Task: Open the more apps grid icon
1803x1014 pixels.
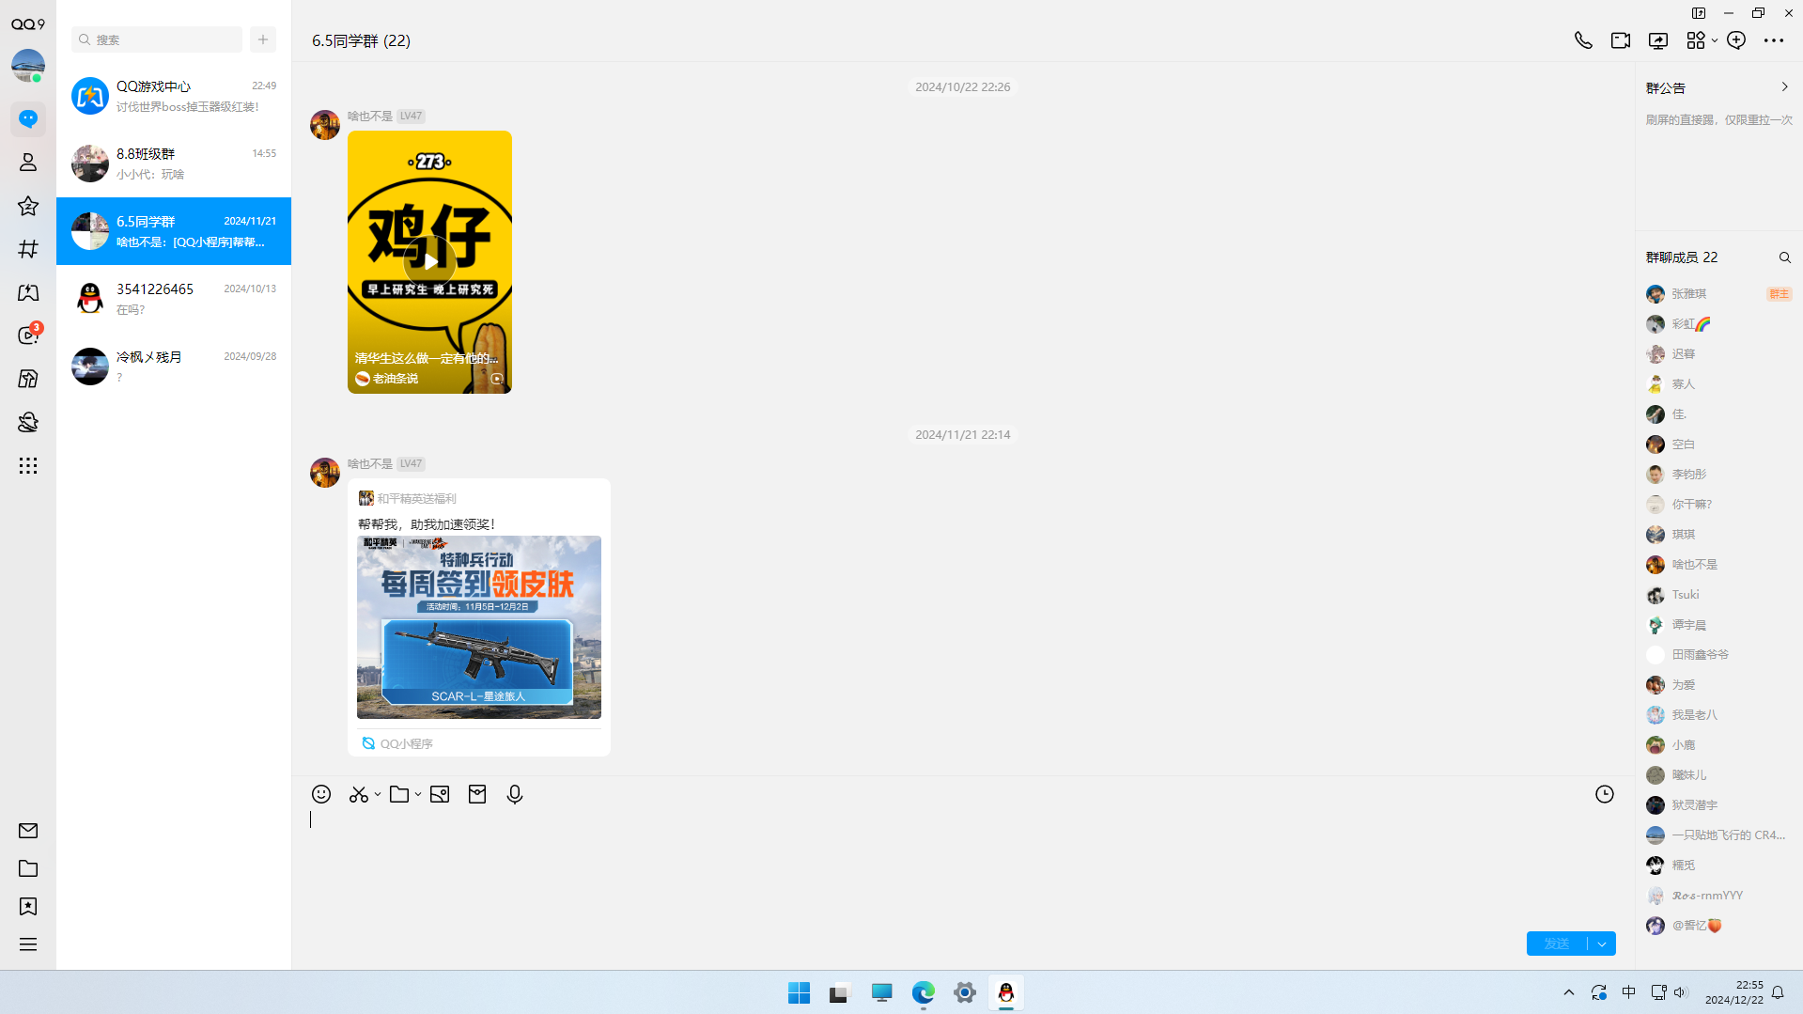Action: point(28,466)
